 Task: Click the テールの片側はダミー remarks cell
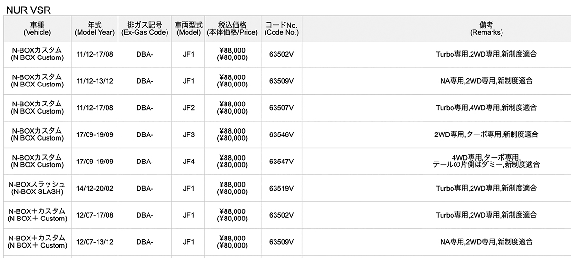point(486,161)
